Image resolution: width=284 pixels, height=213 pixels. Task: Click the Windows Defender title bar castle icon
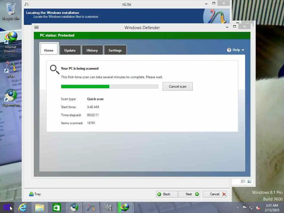(x=37, y=27)
